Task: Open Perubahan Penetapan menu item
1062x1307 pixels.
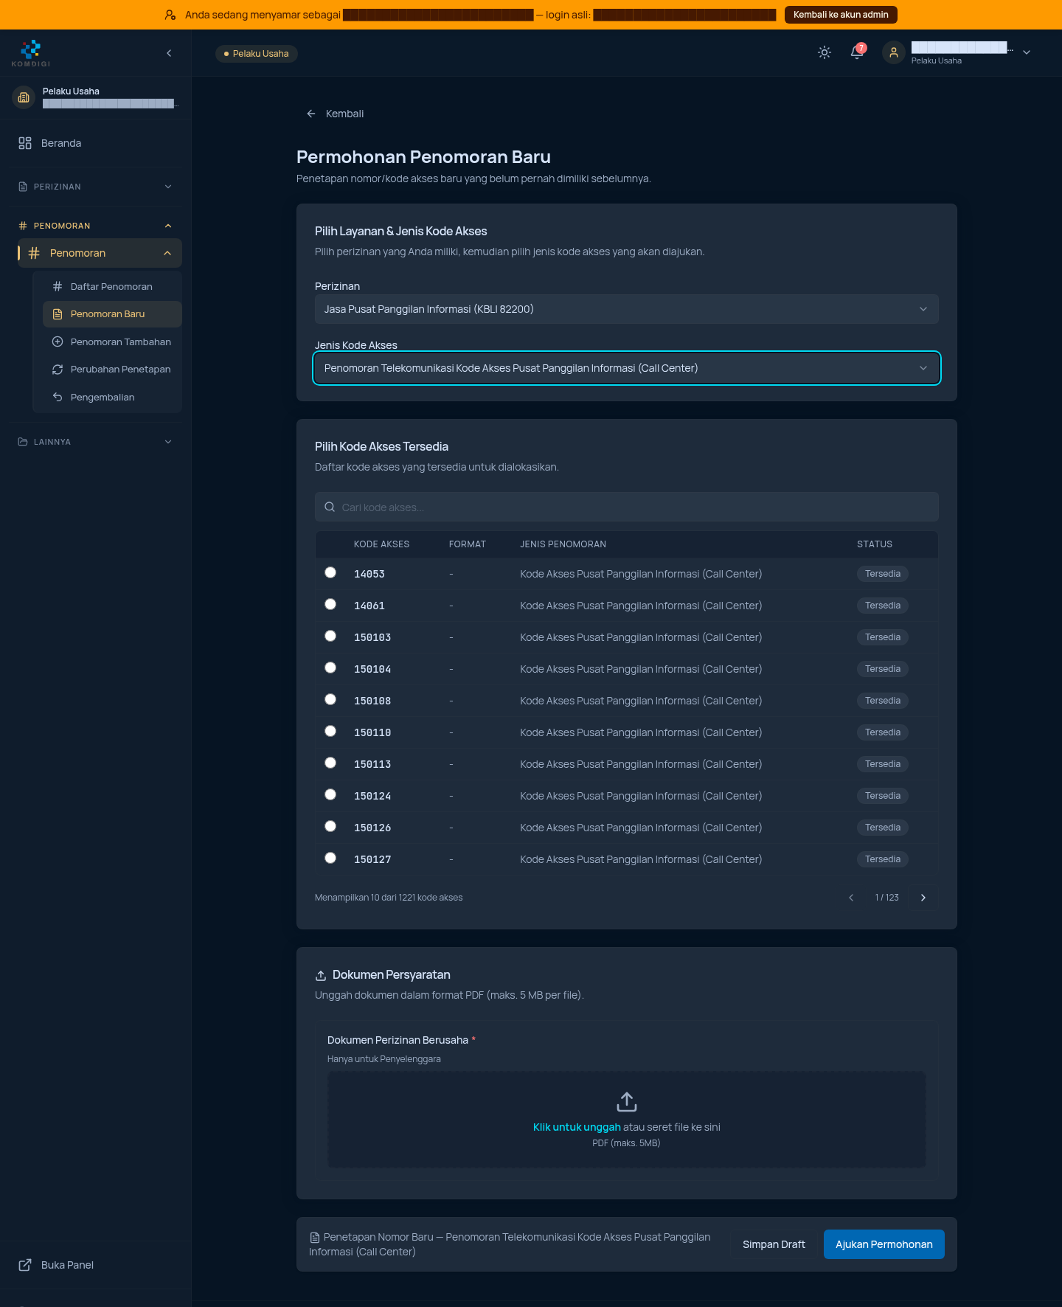Action: (x=112, y=369)
